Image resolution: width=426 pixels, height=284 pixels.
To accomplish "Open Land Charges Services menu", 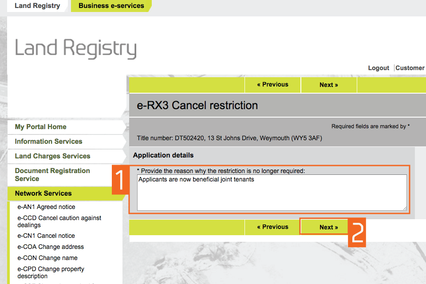I will coord(52,156).
